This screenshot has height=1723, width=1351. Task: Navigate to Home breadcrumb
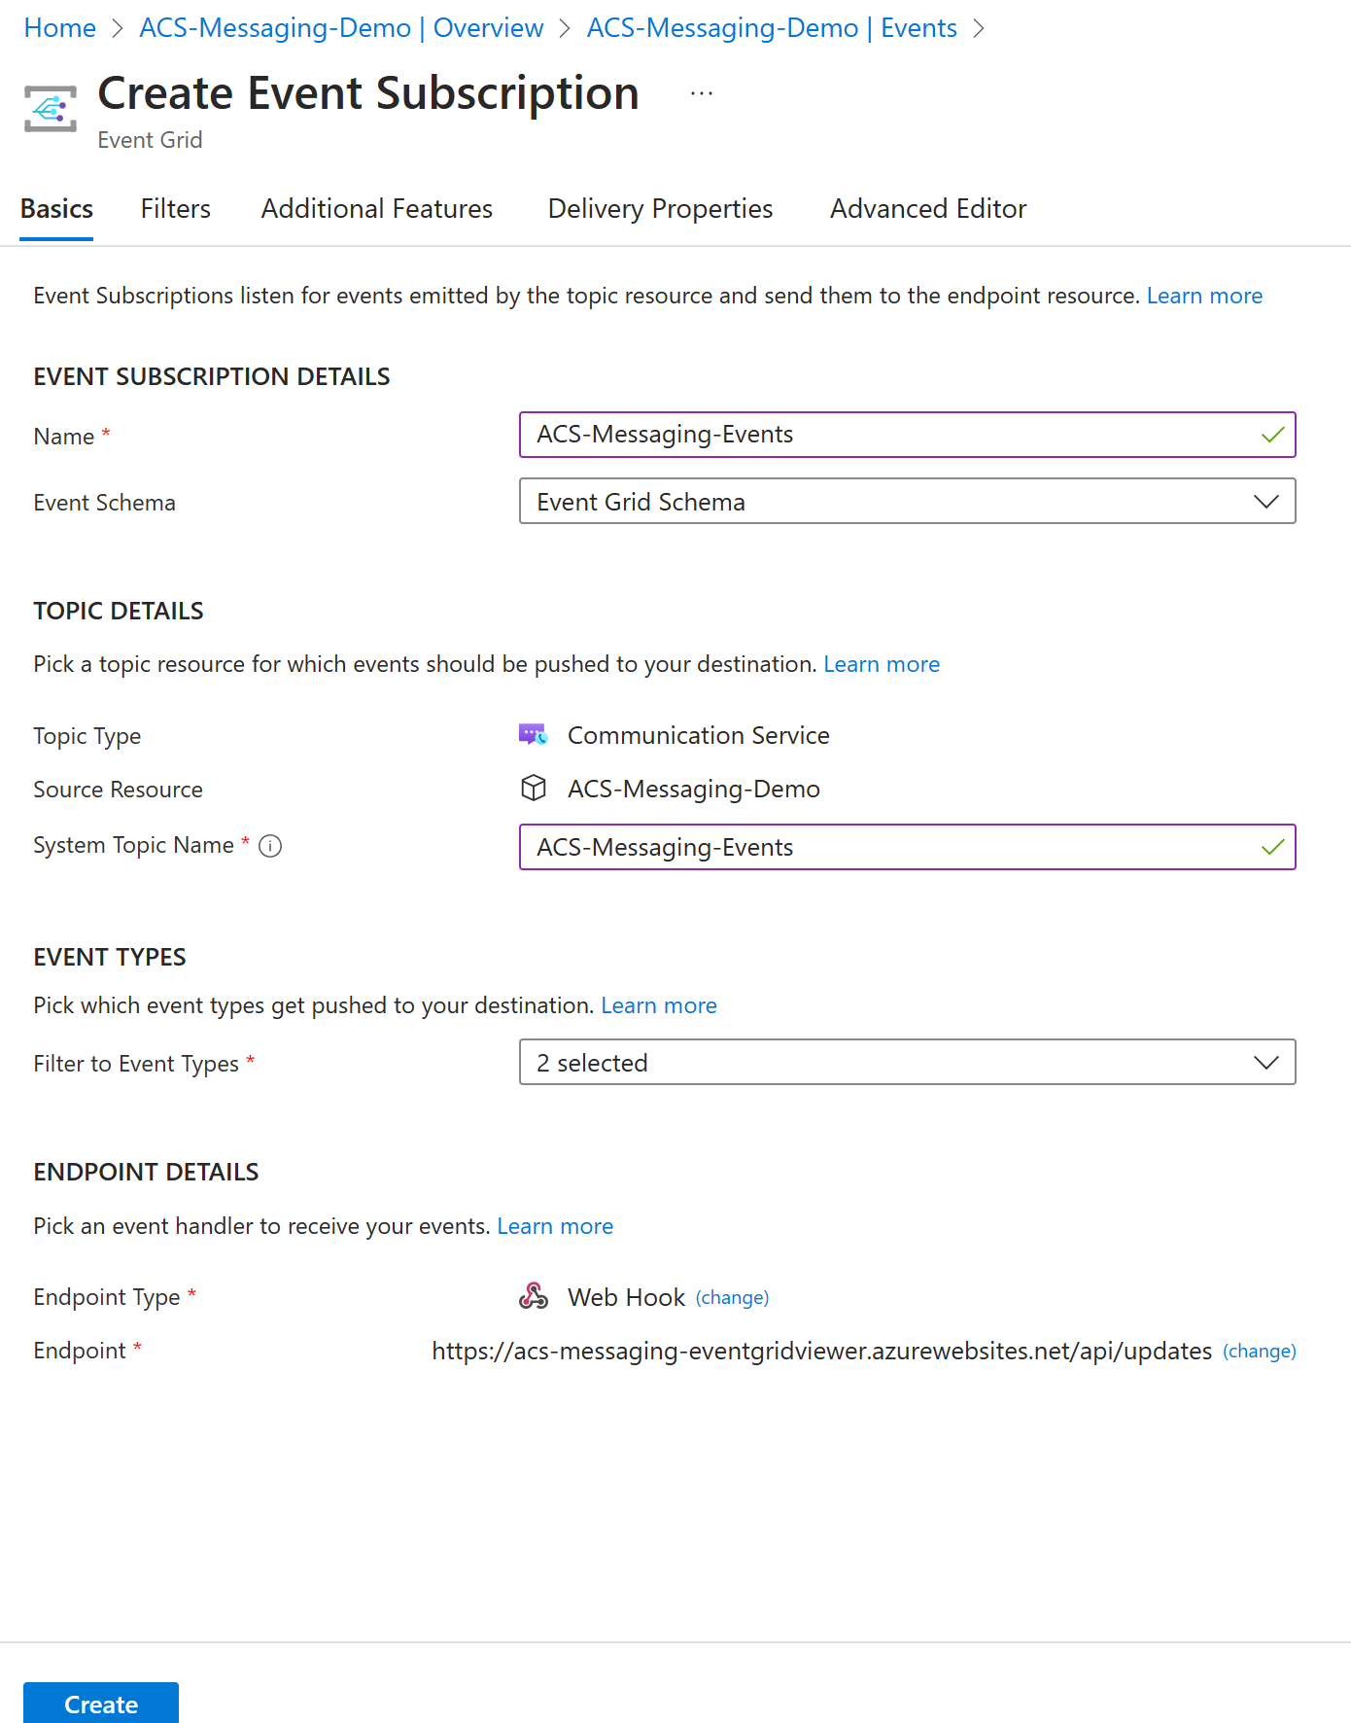click(x=60, y=28)
